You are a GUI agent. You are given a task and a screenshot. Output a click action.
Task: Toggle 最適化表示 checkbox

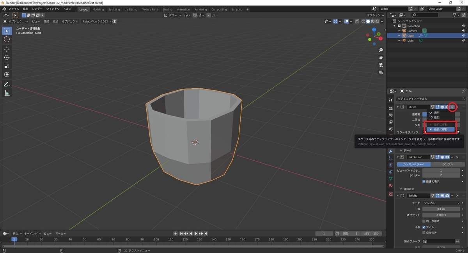[x=424, y=181]
